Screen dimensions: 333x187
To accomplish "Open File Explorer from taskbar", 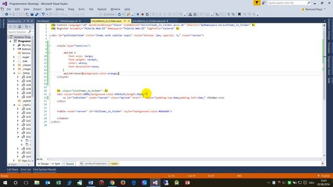I will tap(37, 182).
